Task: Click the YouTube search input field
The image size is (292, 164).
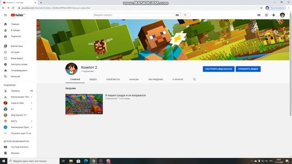Action: (x=134, y=15)
